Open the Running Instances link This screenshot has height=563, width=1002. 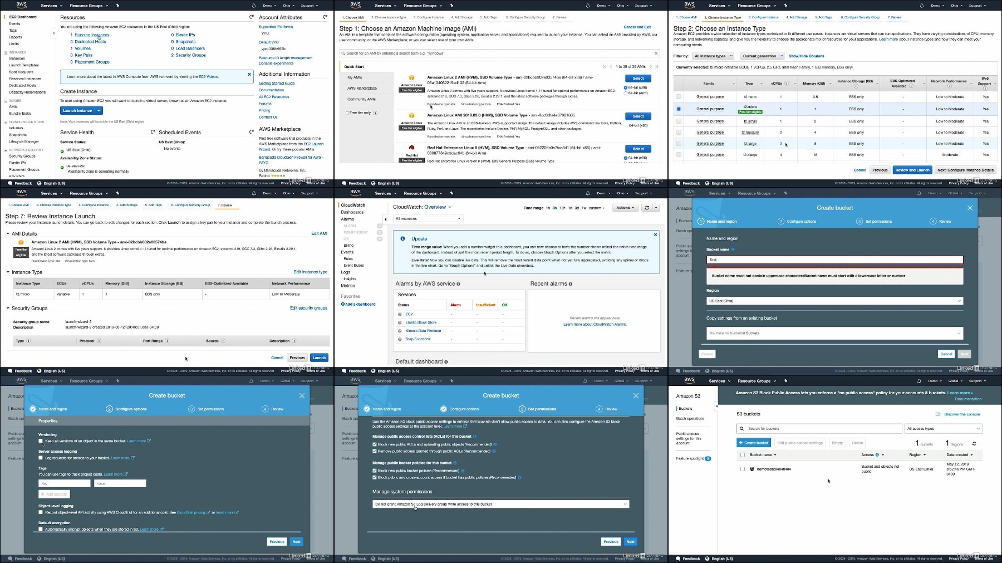point(92,35)
